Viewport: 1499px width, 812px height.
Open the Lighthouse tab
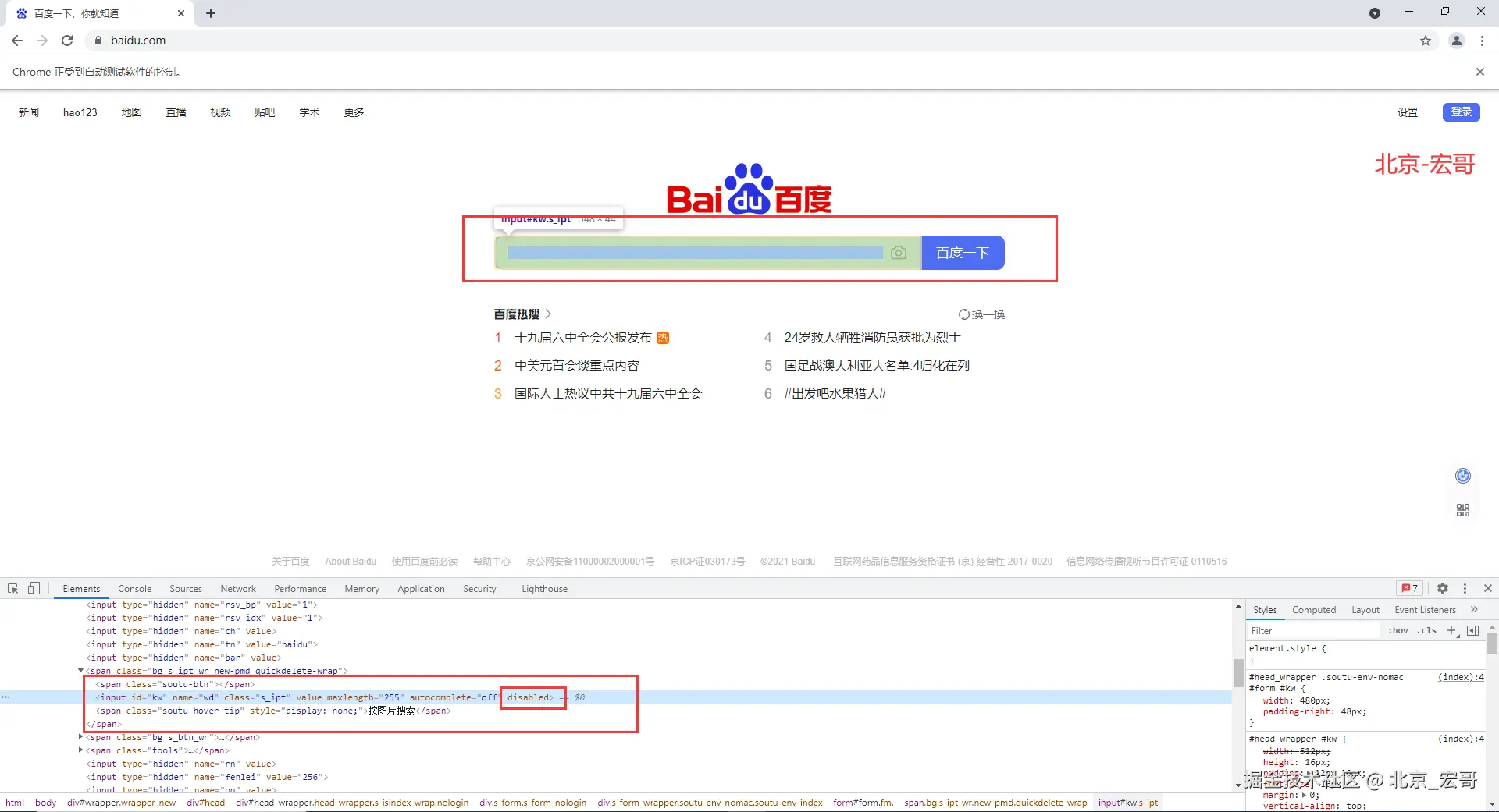pos(544,589)
